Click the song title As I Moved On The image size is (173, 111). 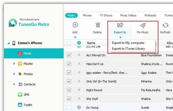[96, 55]
